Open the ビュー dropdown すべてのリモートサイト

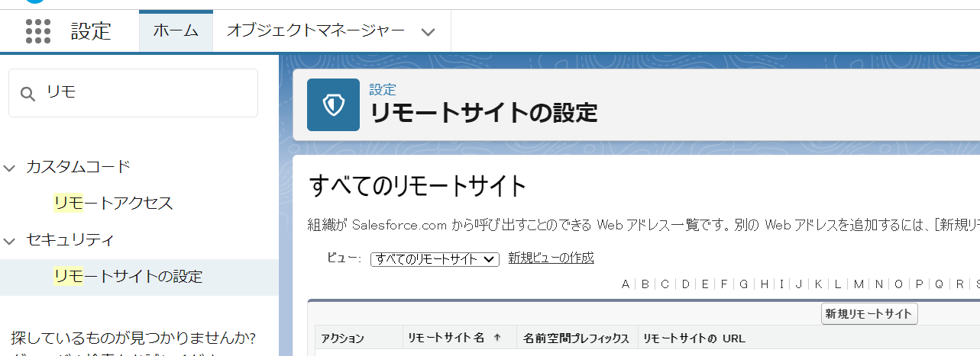[435, 259]
